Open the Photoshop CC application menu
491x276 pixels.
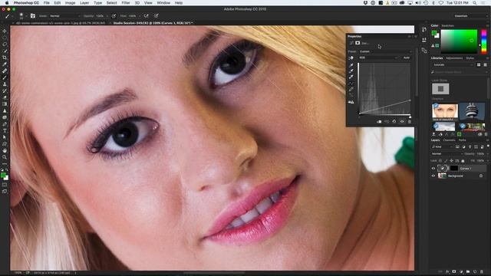26,3
